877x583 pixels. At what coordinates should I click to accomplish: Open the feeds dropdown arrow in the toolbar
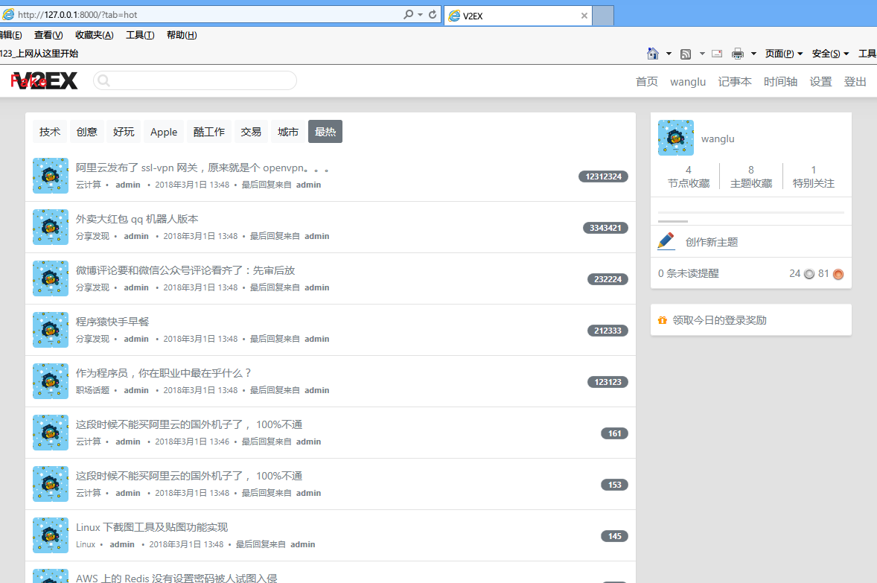coord(702,54)
